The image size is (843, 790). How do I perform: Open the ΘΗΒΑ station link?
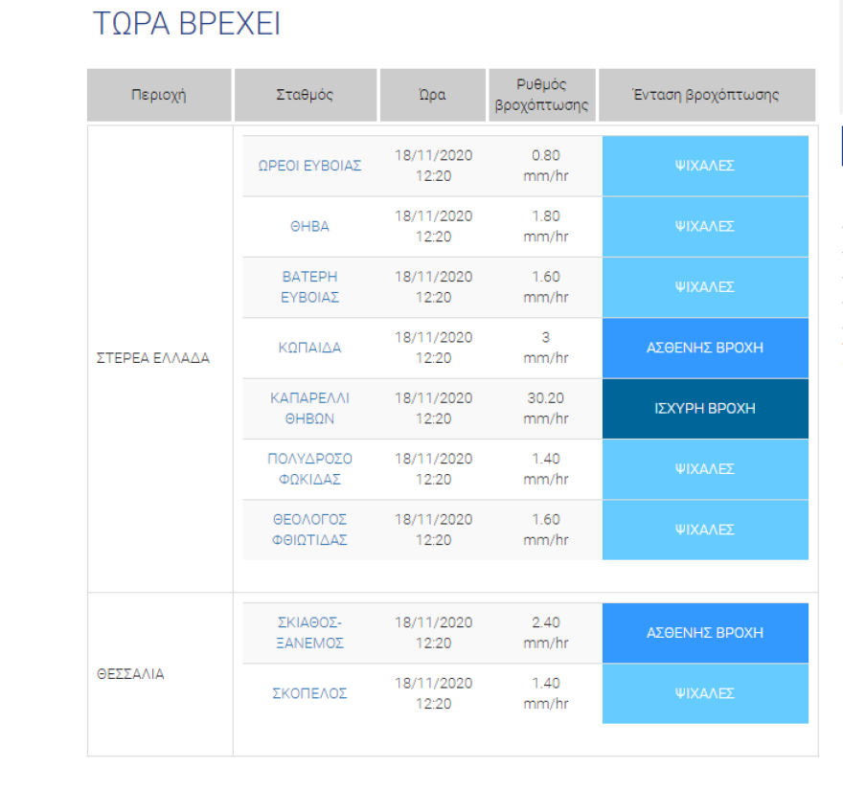[309, 226]
